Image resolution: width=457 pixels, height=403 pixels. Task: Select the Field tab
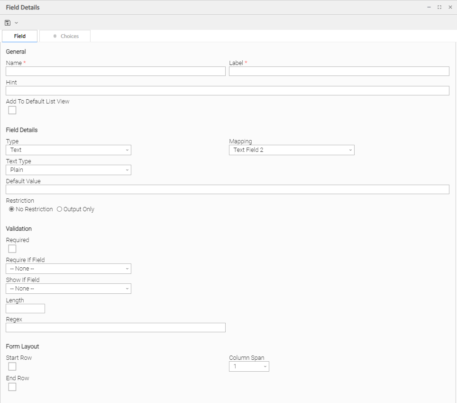20,36
